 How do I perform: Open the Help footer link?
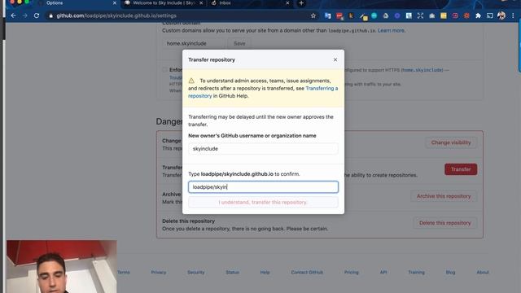(x=265, y=272)
